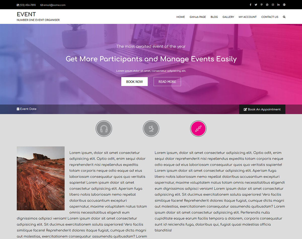
Task: Click the hero heading Get More Participants
Action: 151,59
